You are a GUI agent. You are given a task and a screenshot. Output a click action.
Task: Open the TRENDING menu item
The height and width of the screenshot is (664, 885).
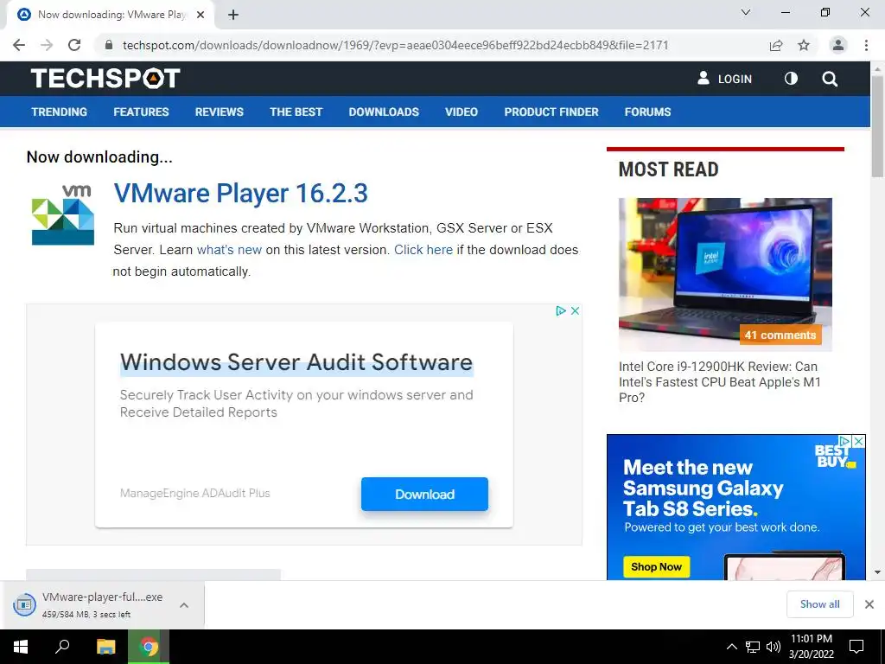(60, 112)
